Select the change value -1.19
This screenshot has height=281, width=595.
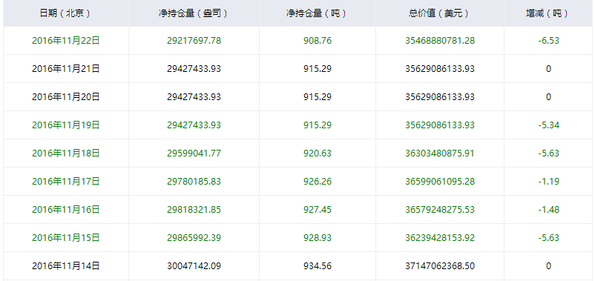point(548,181)
